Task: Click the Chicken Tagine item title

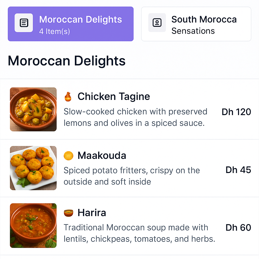Action: (x=114, y=97)
